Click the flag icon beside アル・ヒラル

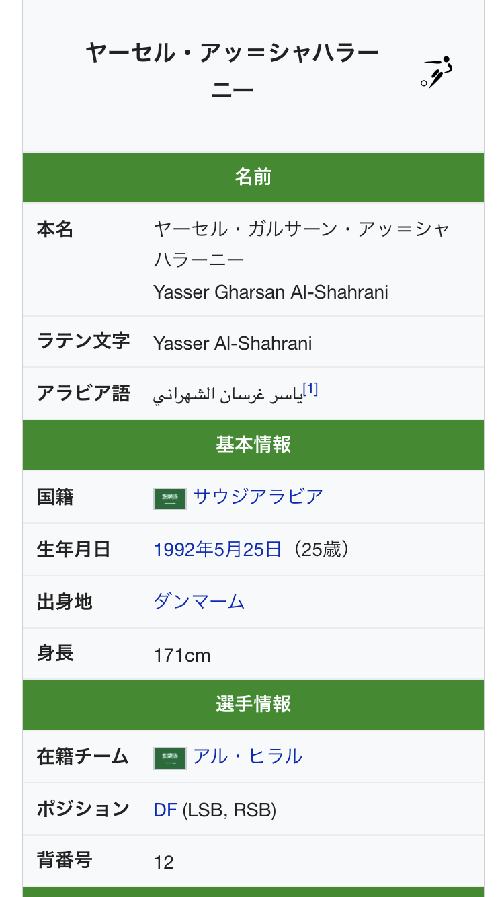tap(169, 758)
